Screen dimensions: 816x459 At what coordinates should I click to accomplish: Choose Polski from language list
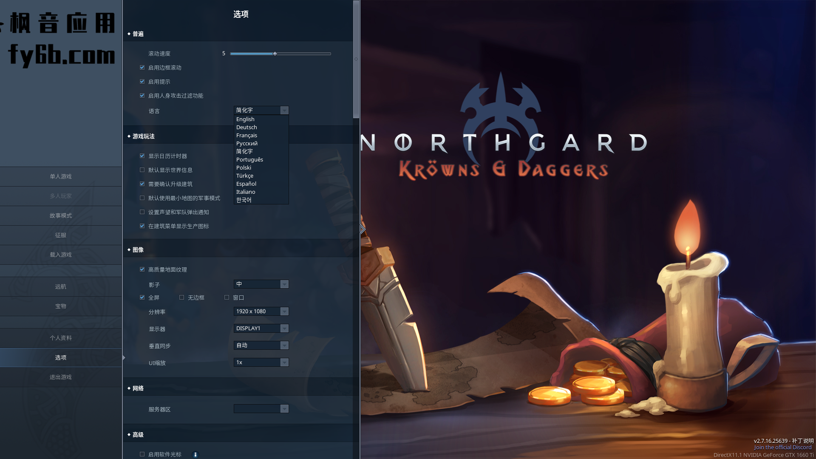pyautogui.click(x=261, y=168)
